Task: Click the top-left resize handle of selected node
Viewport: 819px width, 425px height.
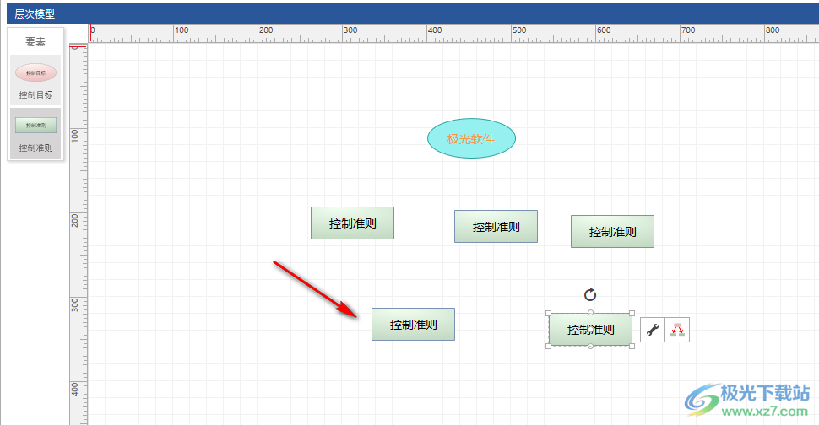Action: tap(549, 314)
